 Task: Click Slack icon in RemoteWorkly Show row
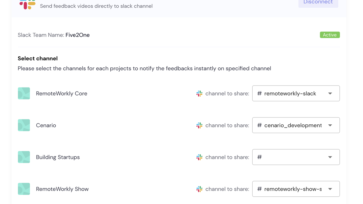click(200, 189)
